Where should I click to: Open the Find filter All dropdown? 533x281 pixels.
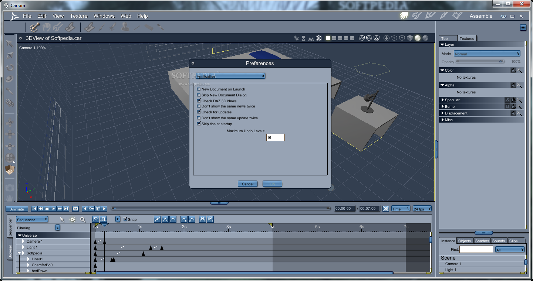tap(510, 250)
